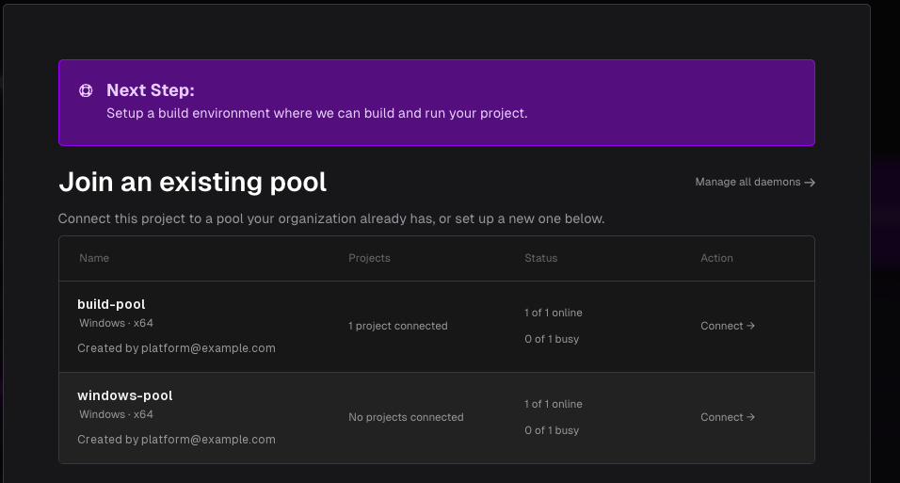
Task: Click the Action column header
Action: point(716,258)
